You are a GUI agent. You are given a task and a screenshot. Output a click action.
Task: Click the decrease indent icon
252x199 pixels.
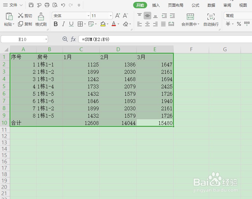[164, 16]
